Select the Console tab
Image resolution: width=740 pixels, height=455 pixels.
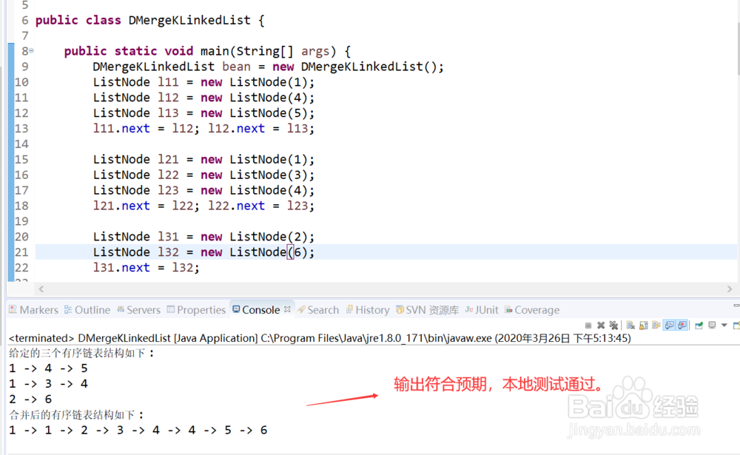coord(256,310)
